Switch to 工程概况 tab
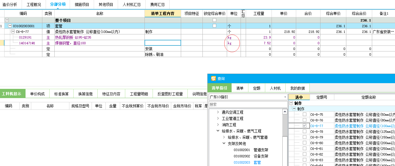The width and height of the screenshot is (395, 166). [x=34, y=4]
